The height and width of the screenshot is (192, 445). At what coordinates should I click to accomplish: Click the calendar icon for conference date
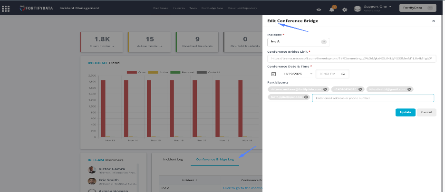(273, 74)
